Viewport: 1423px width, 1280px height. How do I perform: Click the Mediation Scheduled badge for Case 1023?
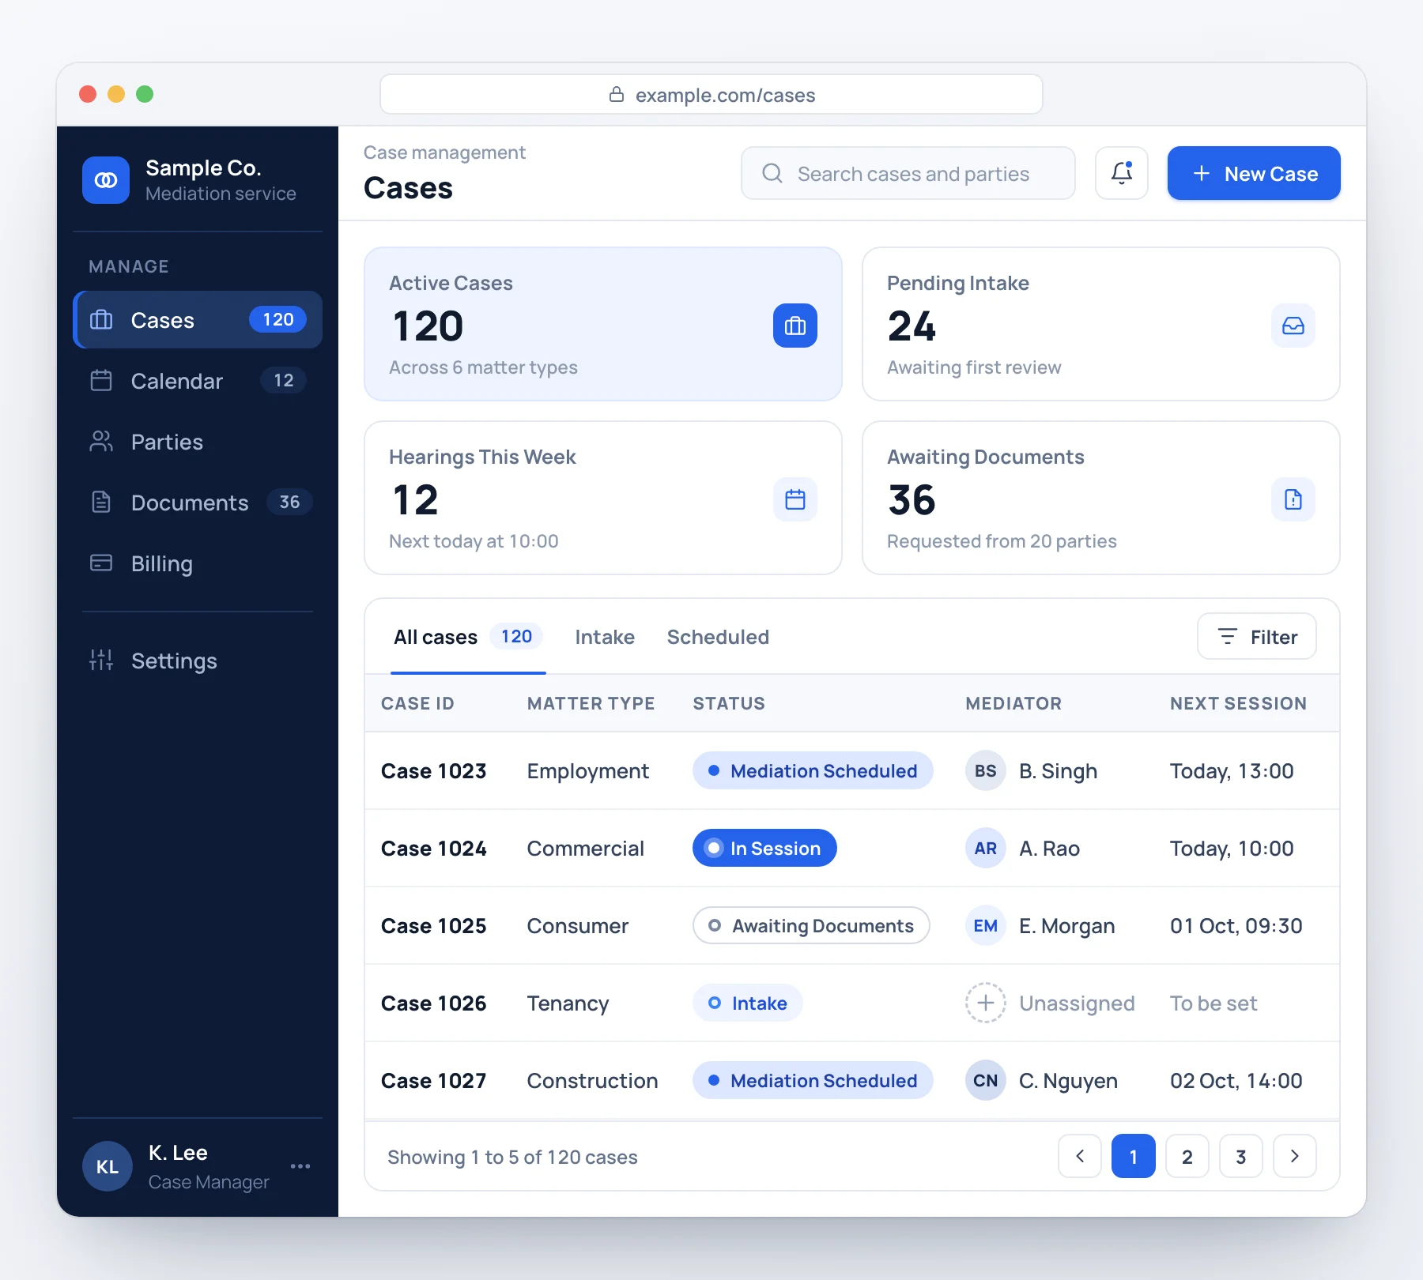tap(813, 770)
